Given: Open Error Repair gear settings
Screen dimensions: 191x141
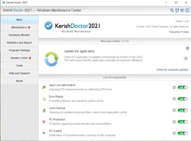Looking at the screenshot, I should pyautogui.click(x=174, y=99).
